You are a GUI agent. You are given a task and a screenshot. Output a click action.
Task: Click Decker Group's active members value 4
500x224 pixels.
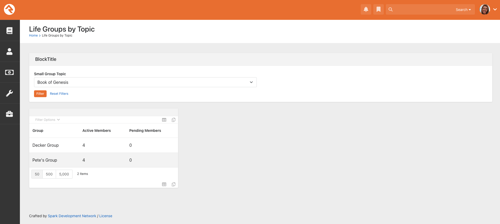coord(84,145)
